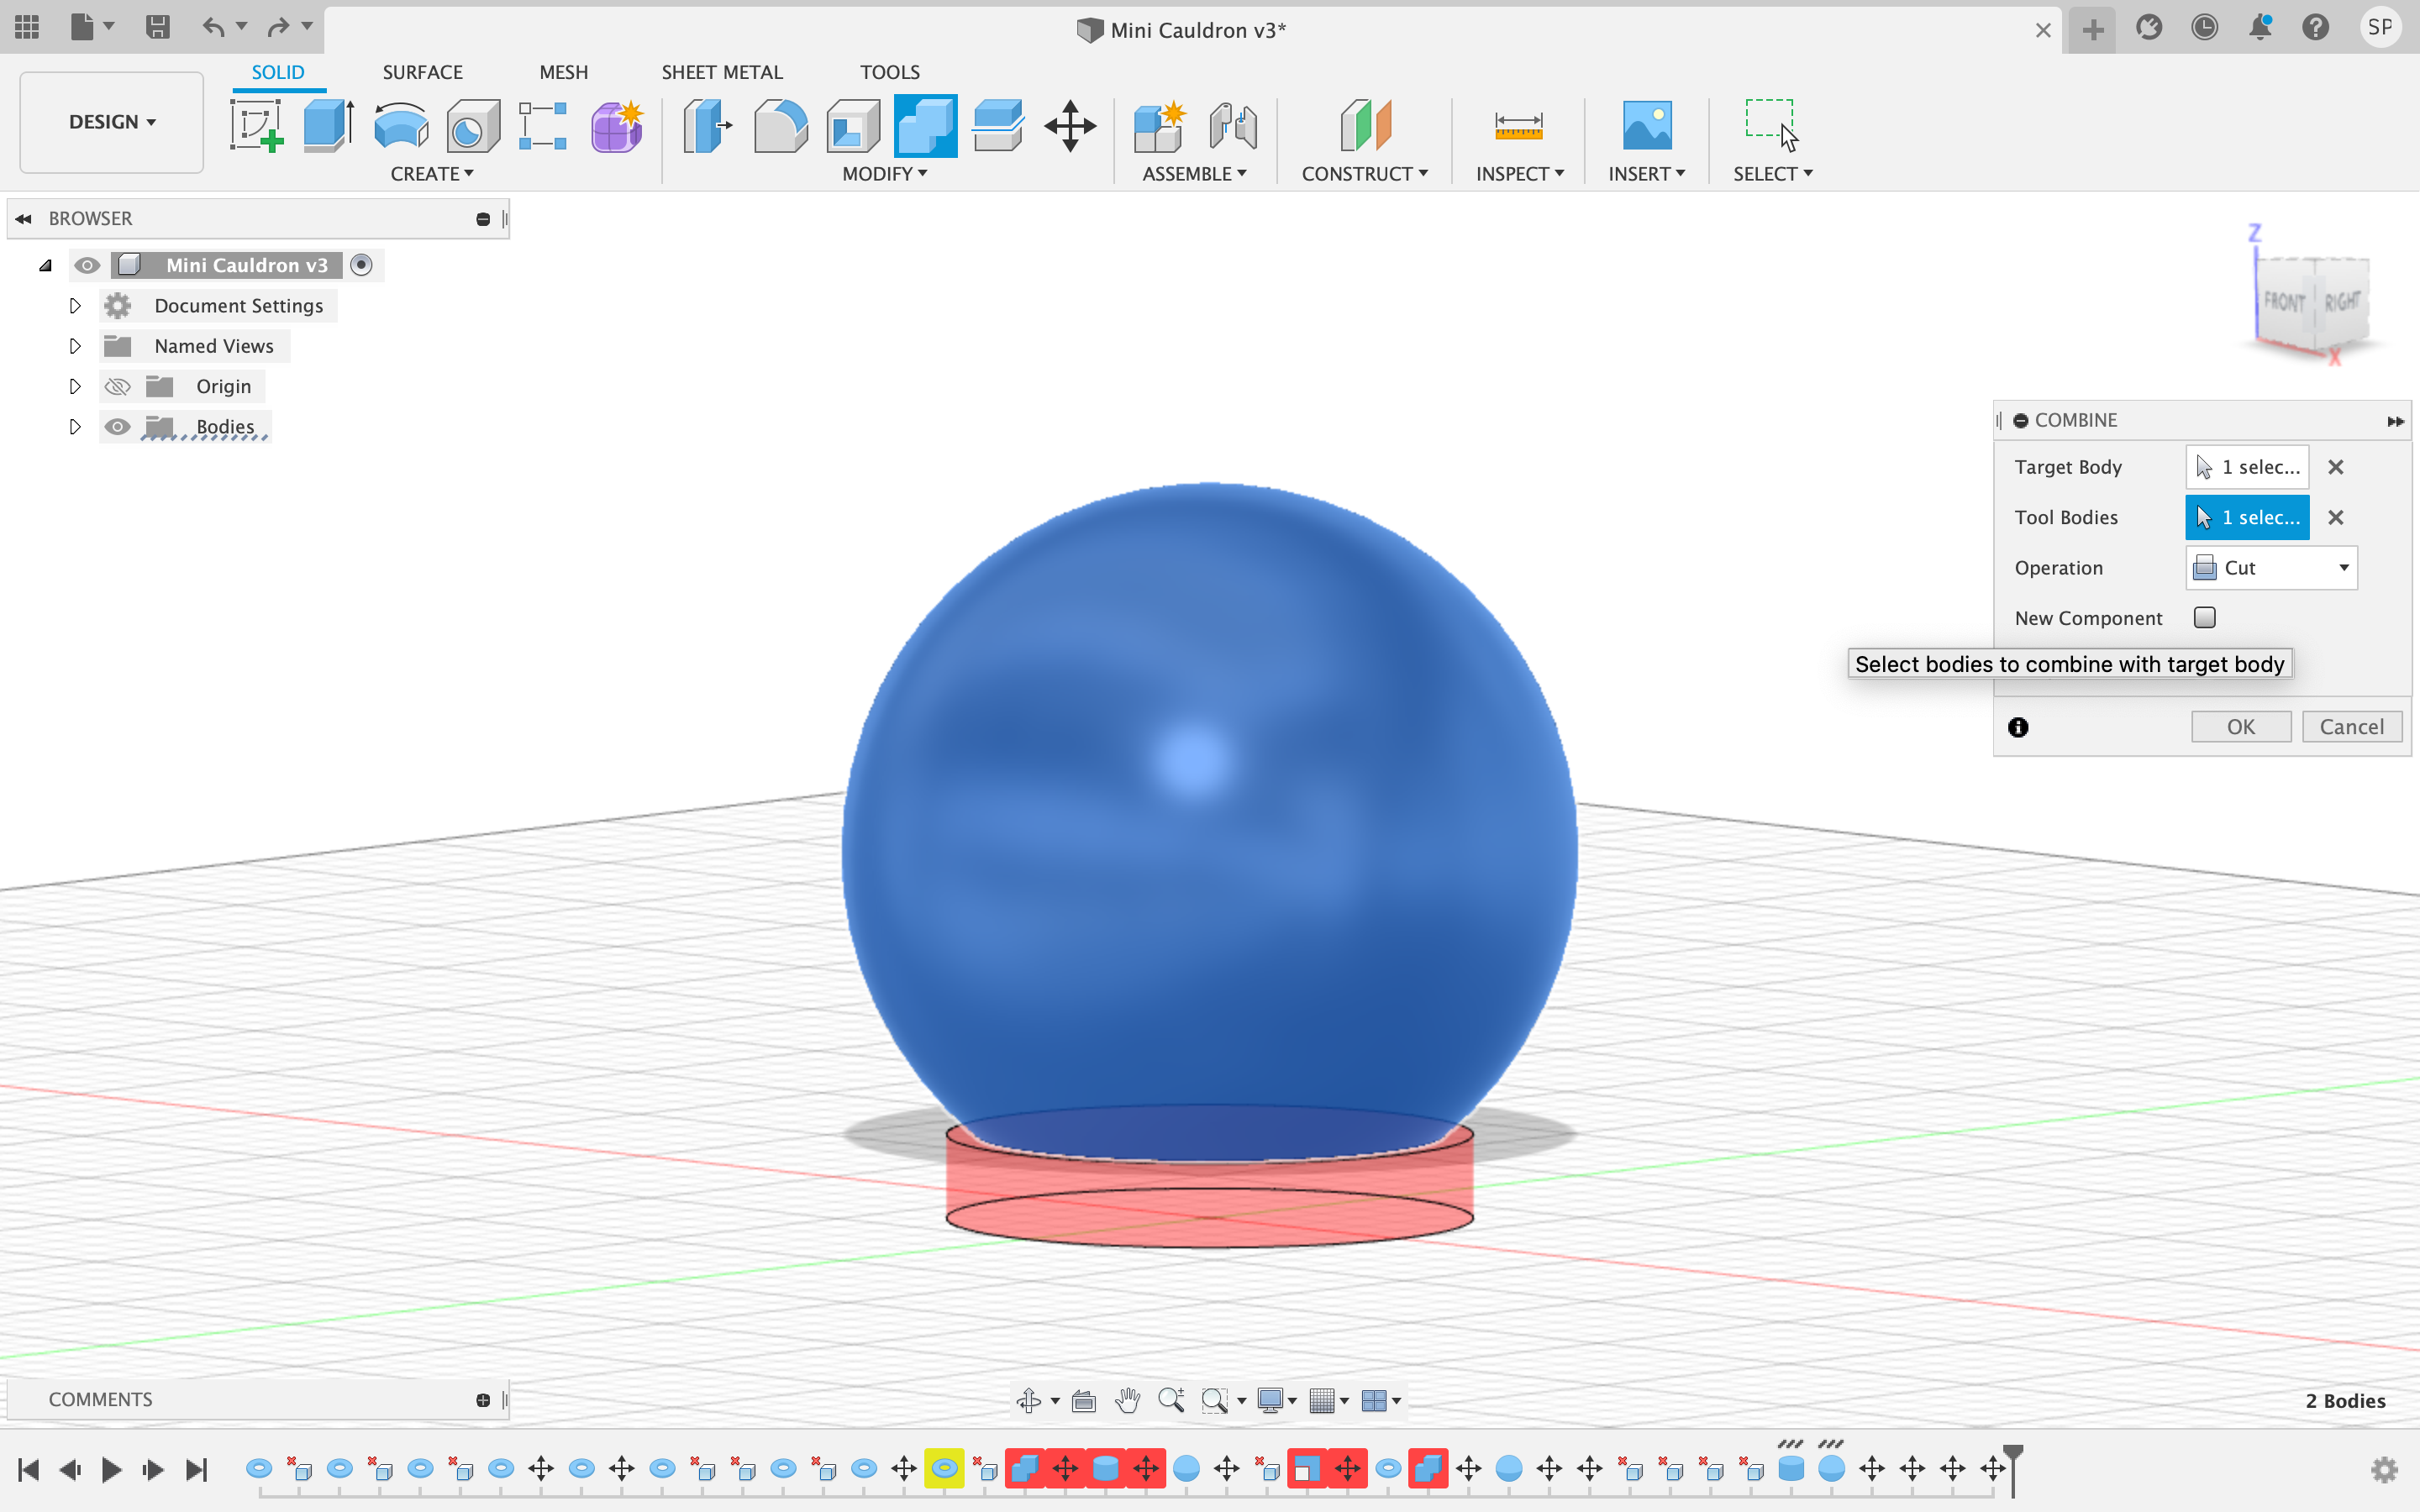
Task: Show the Origin folder visibility
Action: tap(118, 386)
